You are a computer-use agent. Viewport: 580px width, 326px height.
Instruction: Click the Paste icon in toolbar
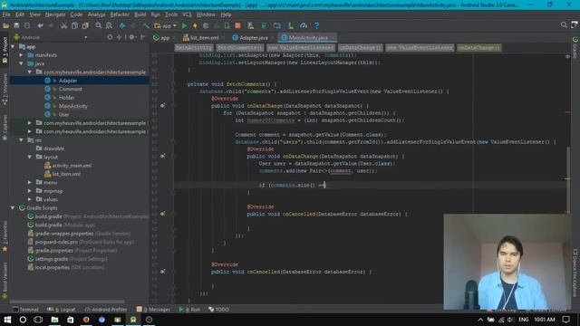click(x=85, y=25)
